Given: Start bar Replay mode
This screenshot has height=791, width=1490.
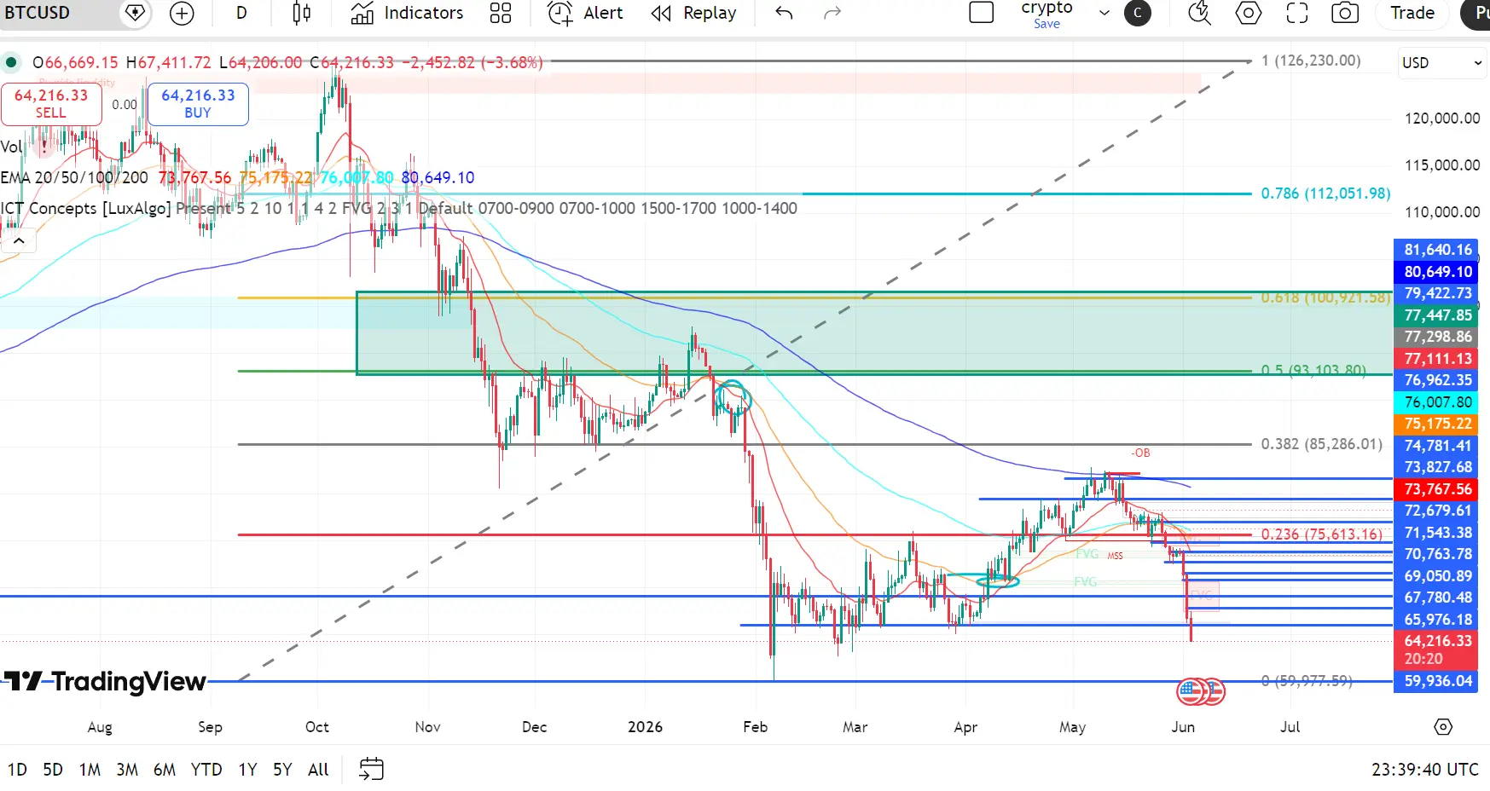Looking at the screenshot, I should (693, 13).
